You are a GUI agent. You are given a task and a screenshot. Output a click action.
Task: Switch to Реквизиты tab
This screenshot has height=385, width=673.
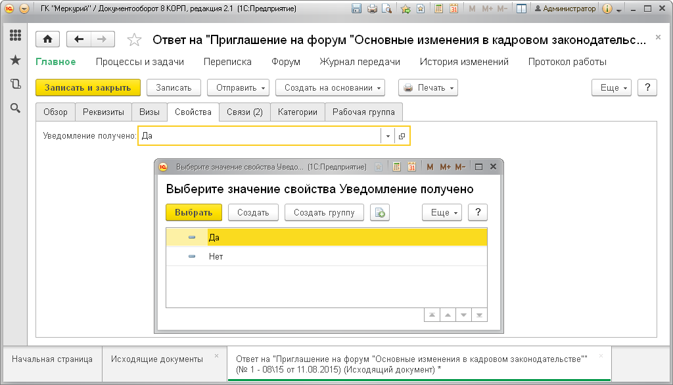point(103,112)
